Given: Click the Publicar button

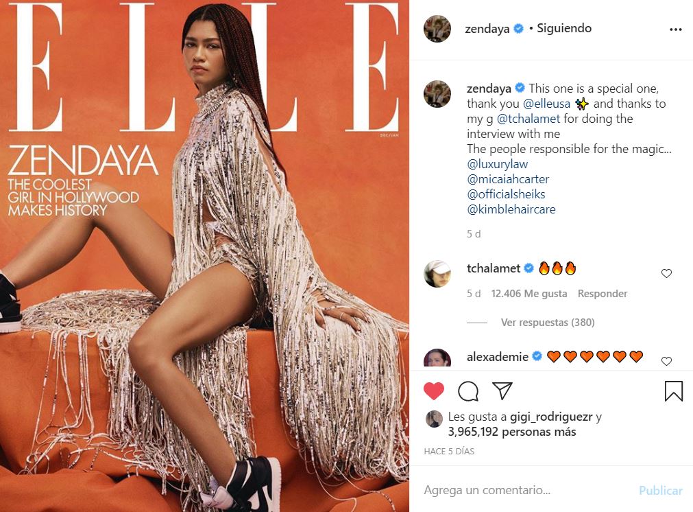Looking at the screenshot, I should tap(660, 490).
